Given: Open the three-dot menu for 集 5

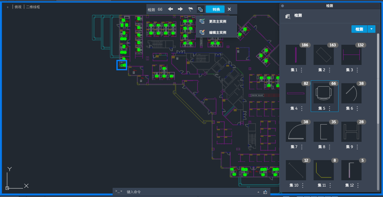Looking at the screenshot, I should tap(329, 108).
